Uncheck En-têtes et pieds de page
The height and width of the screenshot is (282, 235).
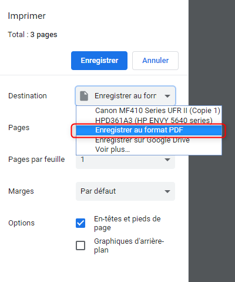tap(80, 223)
